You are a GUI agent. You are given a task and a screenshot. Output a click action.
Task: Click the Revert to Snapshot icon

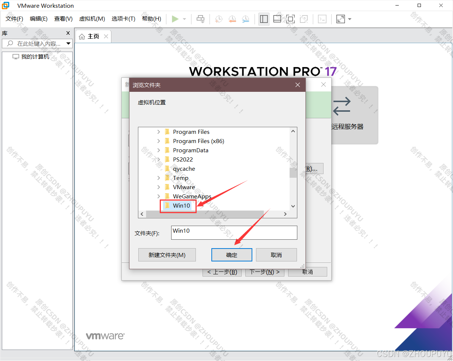(x=232, y=19)
